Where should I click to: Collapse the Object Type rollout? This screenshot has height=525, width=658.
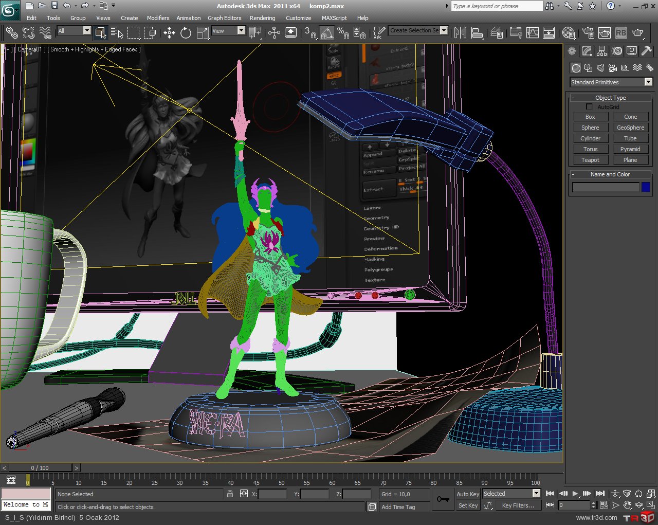click(611, 98)
